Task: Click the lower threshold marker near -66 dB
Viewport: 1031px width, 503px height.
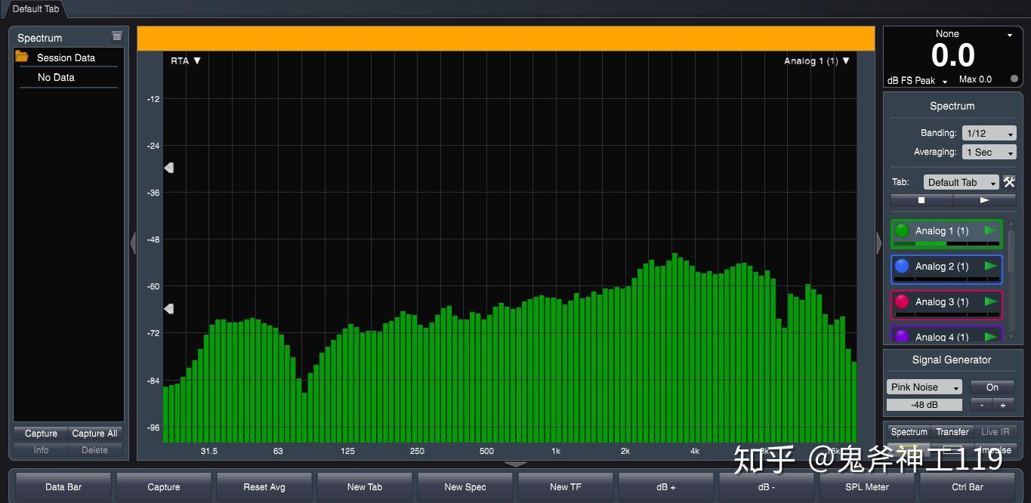Action: [168, 309]
